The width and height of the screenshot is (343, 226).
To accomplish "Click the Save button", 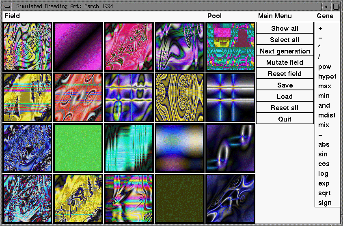I will click(285, 85).
